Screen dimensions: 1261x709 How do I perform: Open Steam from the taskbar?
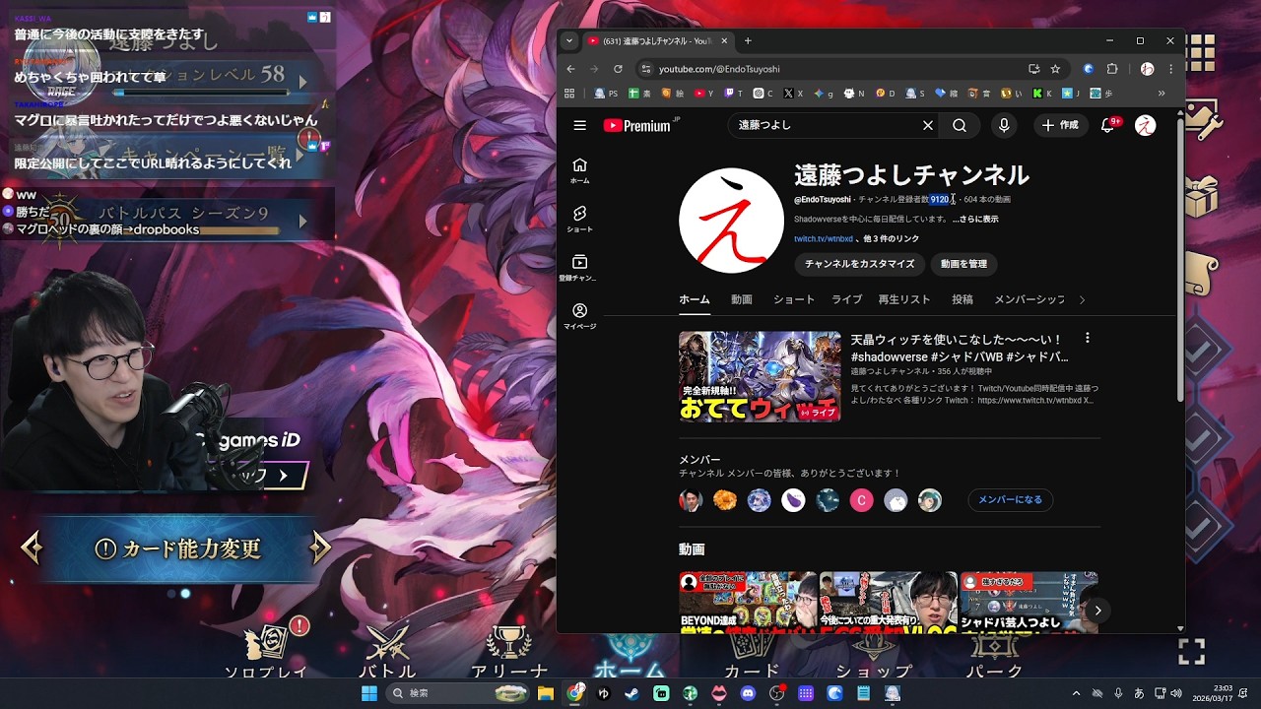(631, 693)
